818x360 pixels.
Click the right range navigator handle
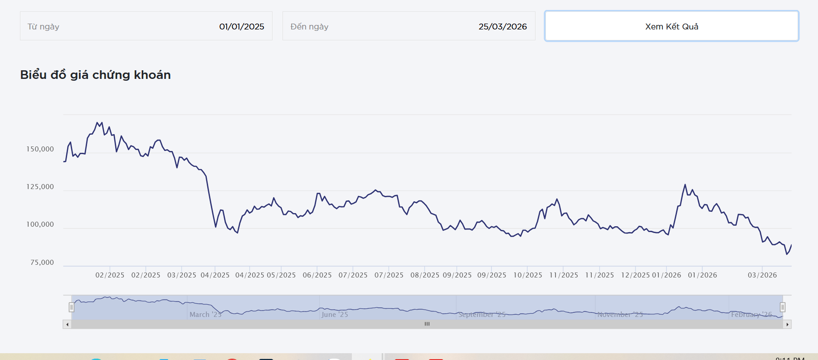[782, 307]
